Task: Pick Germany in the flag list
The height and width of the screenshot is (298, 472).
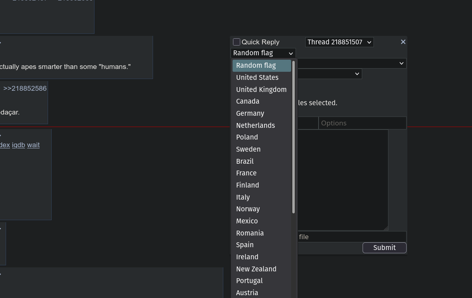Action: click(262, 113)
